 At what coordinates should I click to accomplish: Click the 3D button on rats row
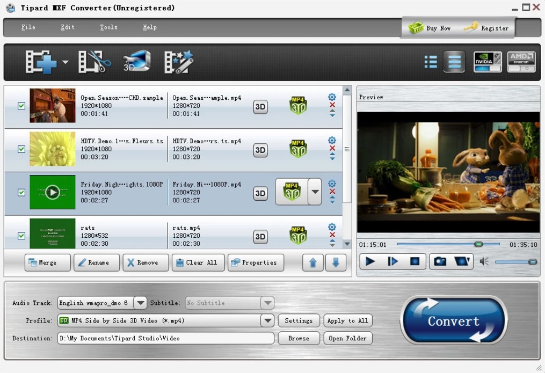pos(260,237)
